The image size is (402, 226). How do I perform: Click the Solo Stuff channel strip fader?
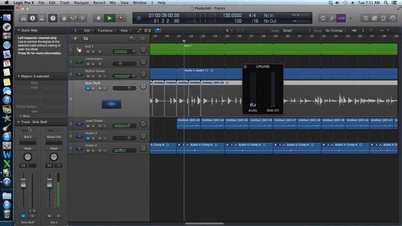[23, 183]
